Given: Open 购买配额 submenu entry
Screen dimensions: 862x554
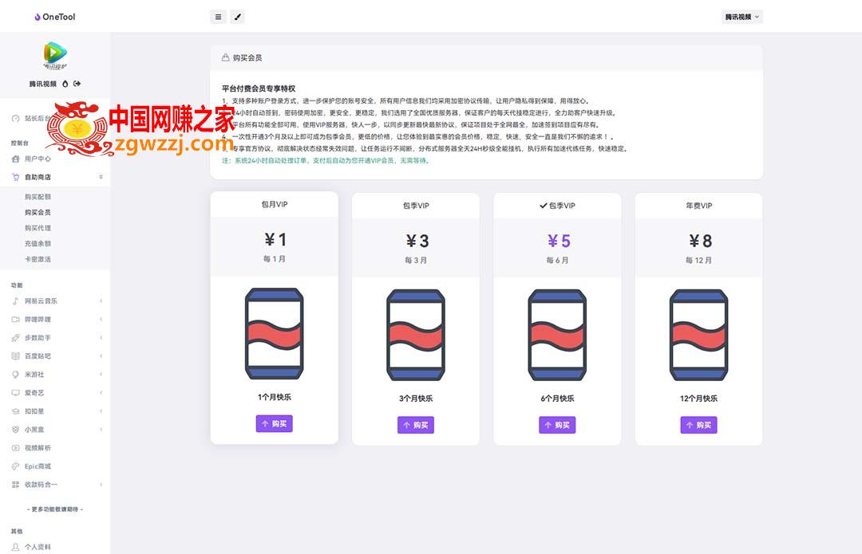Looking at the screenshot, I should coord(38,197).
